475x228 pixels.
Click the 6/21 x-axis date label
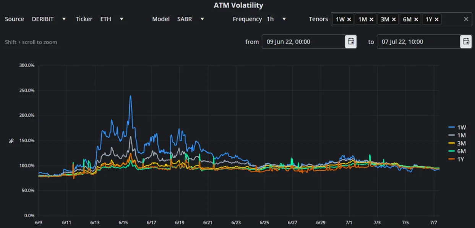pos(208,222)
